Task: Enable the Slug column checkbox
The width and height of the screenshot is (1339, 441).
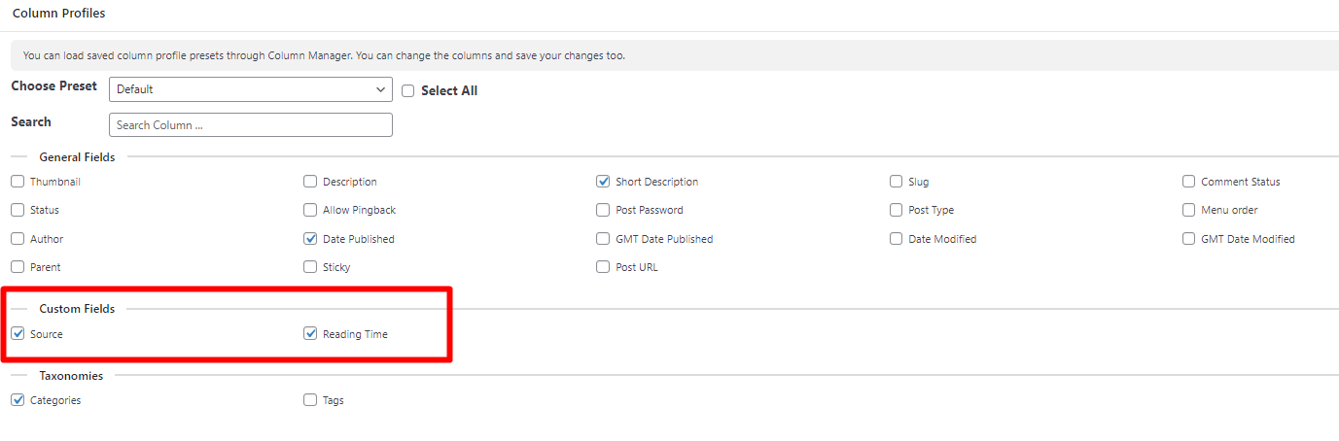Action: coord(896,182)
